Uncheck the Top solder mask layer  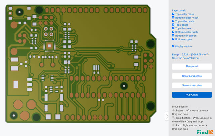[x=173, y=14]
